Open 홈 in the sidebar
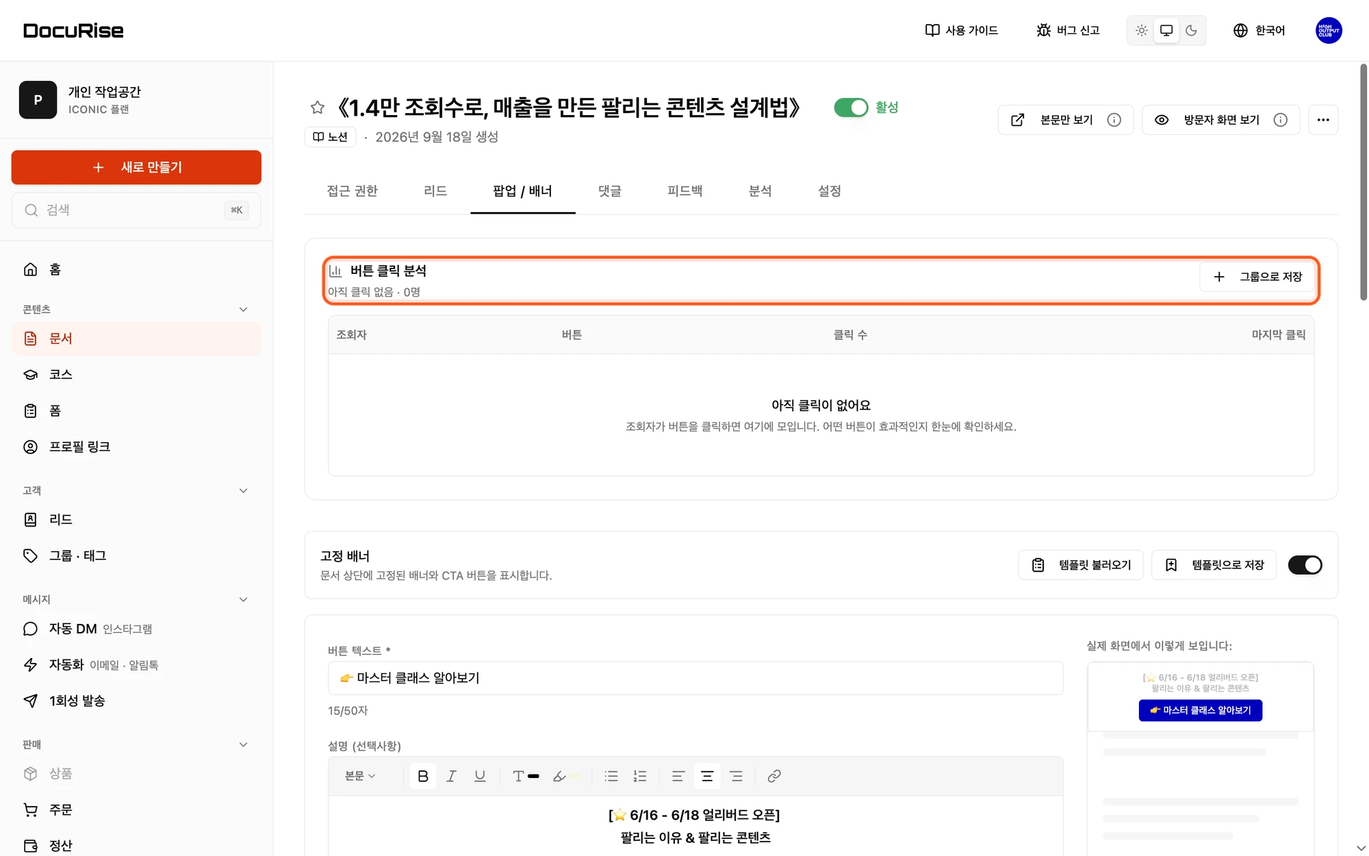The width and height of the screenshot is (1369, 856). click(x=136, y=269)
